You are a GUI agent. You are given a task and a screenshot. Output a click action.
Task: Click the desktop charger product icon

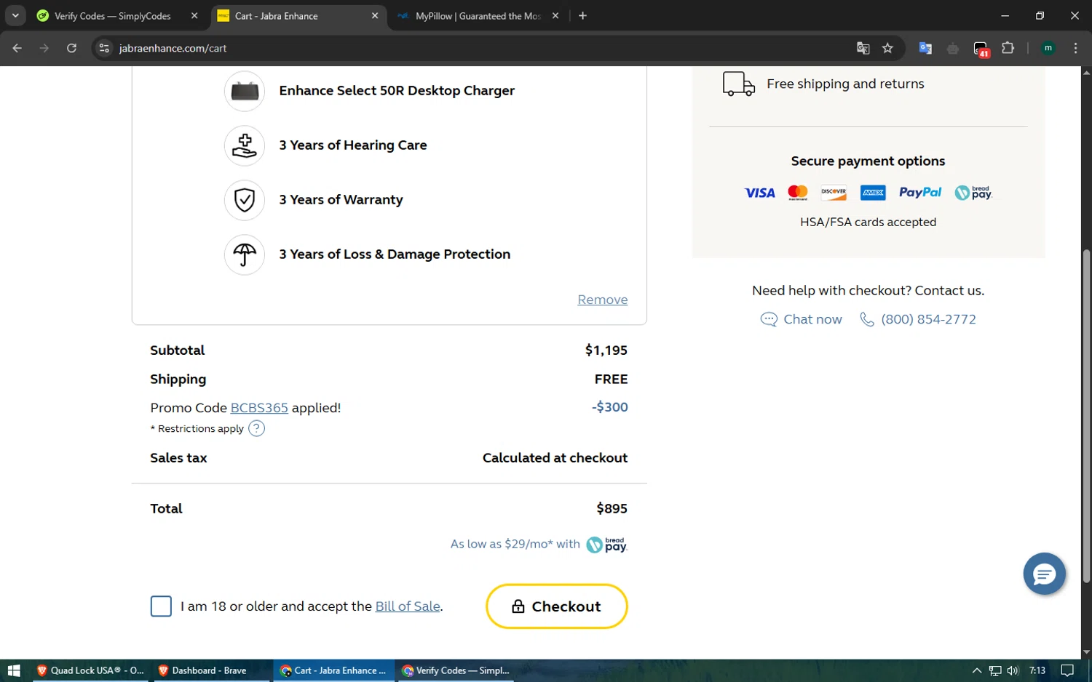tap(245, 91)
